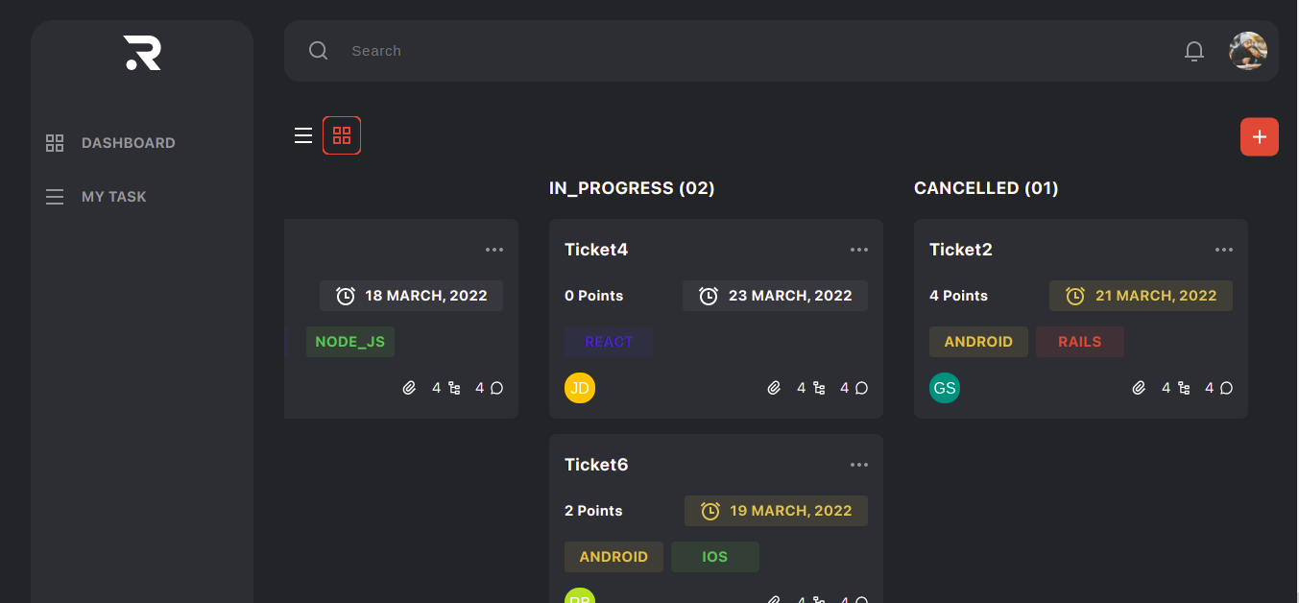The image size is (1299, 603).
Task: Open the DASHBOARD navigation link
Action: 129,142
